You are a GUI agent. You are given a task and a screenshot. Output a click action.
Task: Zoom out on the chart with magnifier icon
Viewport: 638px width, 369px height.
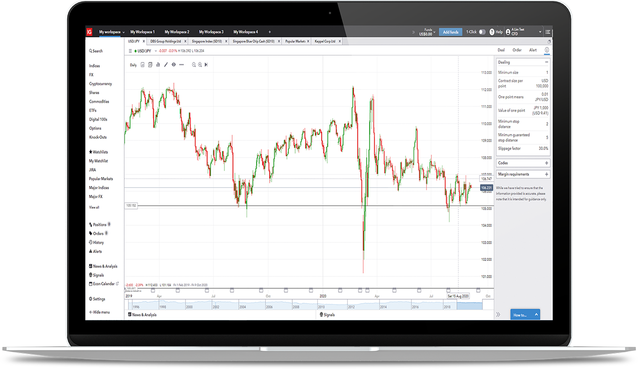click(x=194, y=64)
